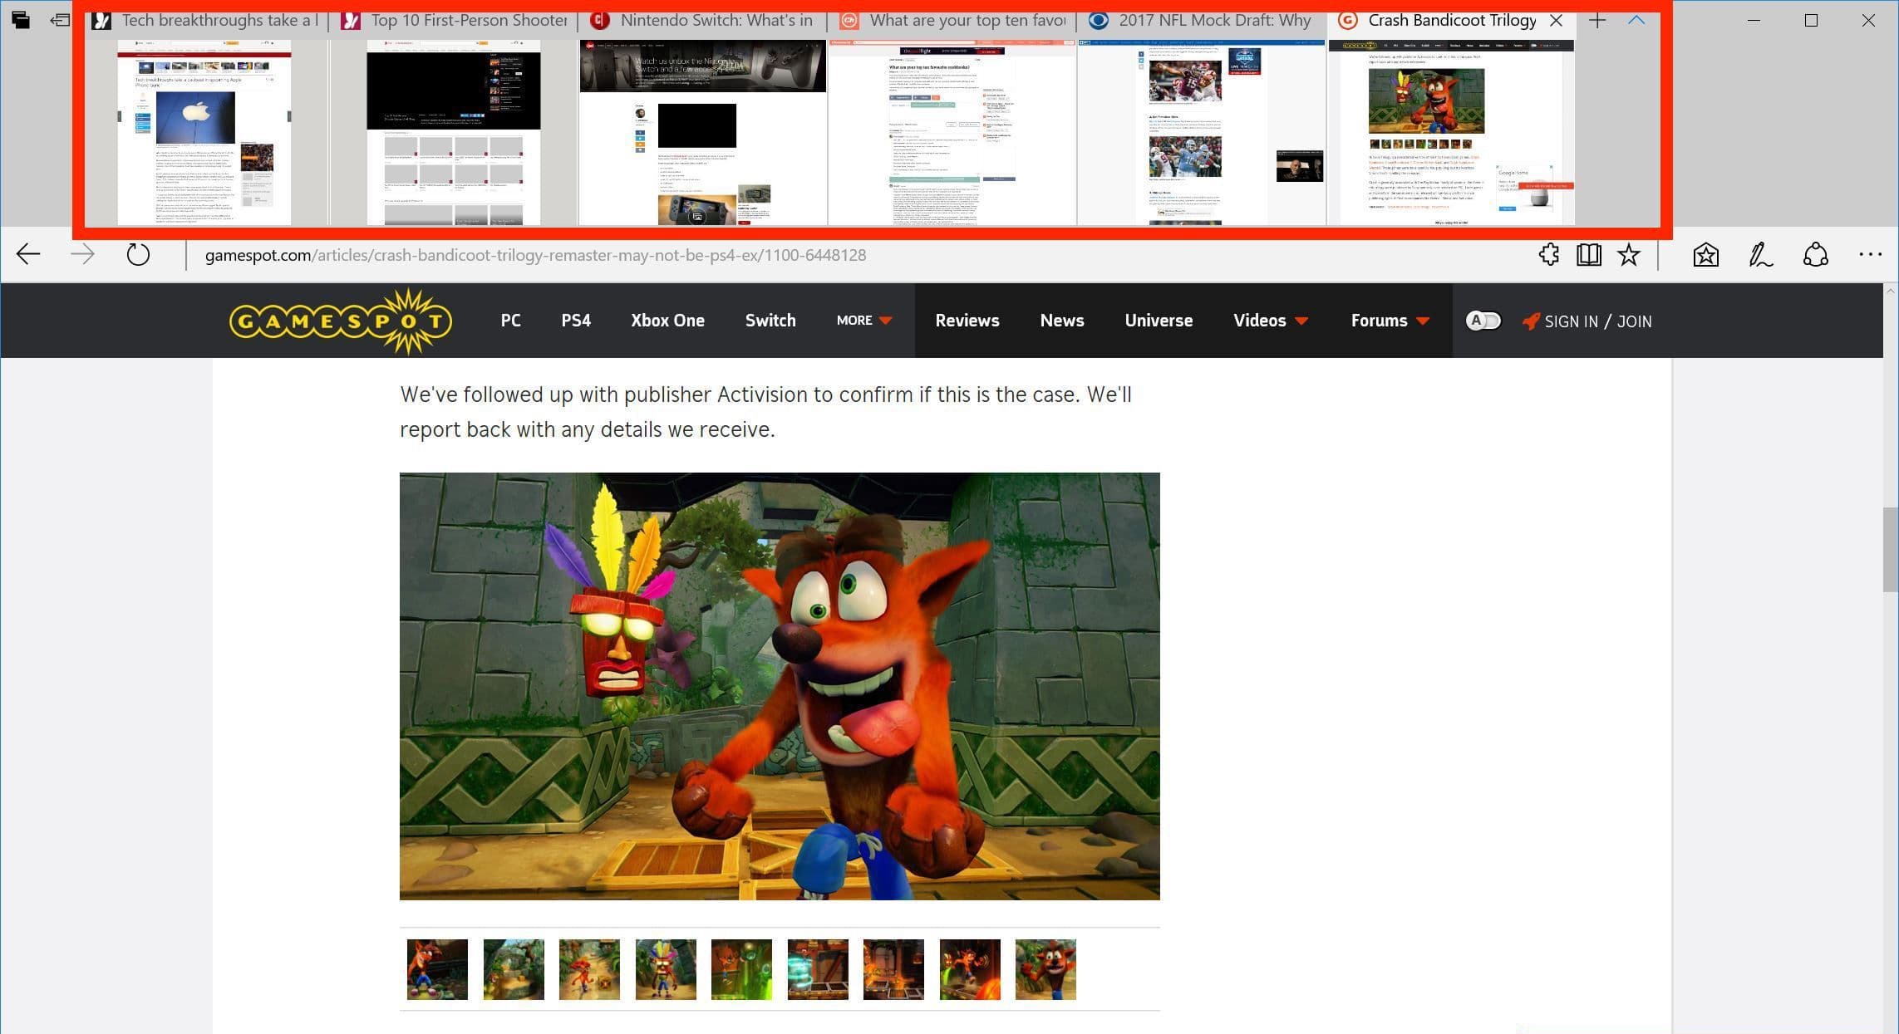1899x1034 pixels.
Task: Click SIGN IN / JOIN link
Action: 1597,321
